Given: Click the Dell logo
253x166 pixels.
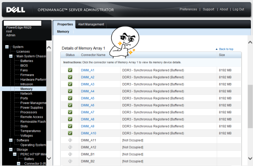Looking at the screenshot, I should [16, 10].
